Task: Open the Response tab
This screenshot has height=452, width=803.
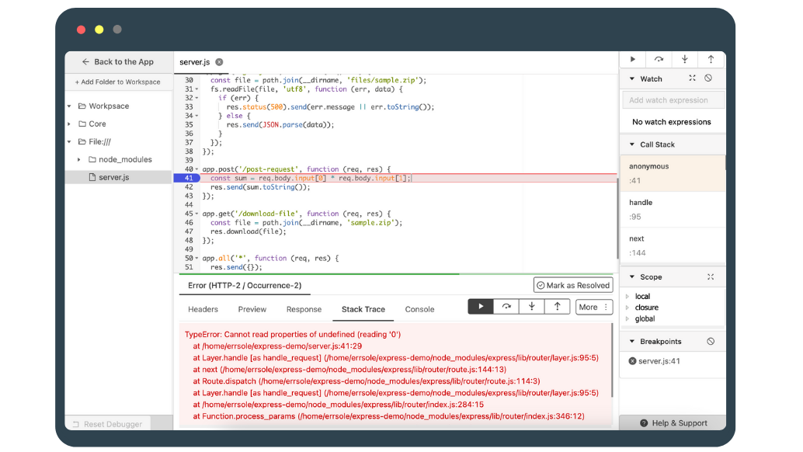Action: click(x=304, y=309)
